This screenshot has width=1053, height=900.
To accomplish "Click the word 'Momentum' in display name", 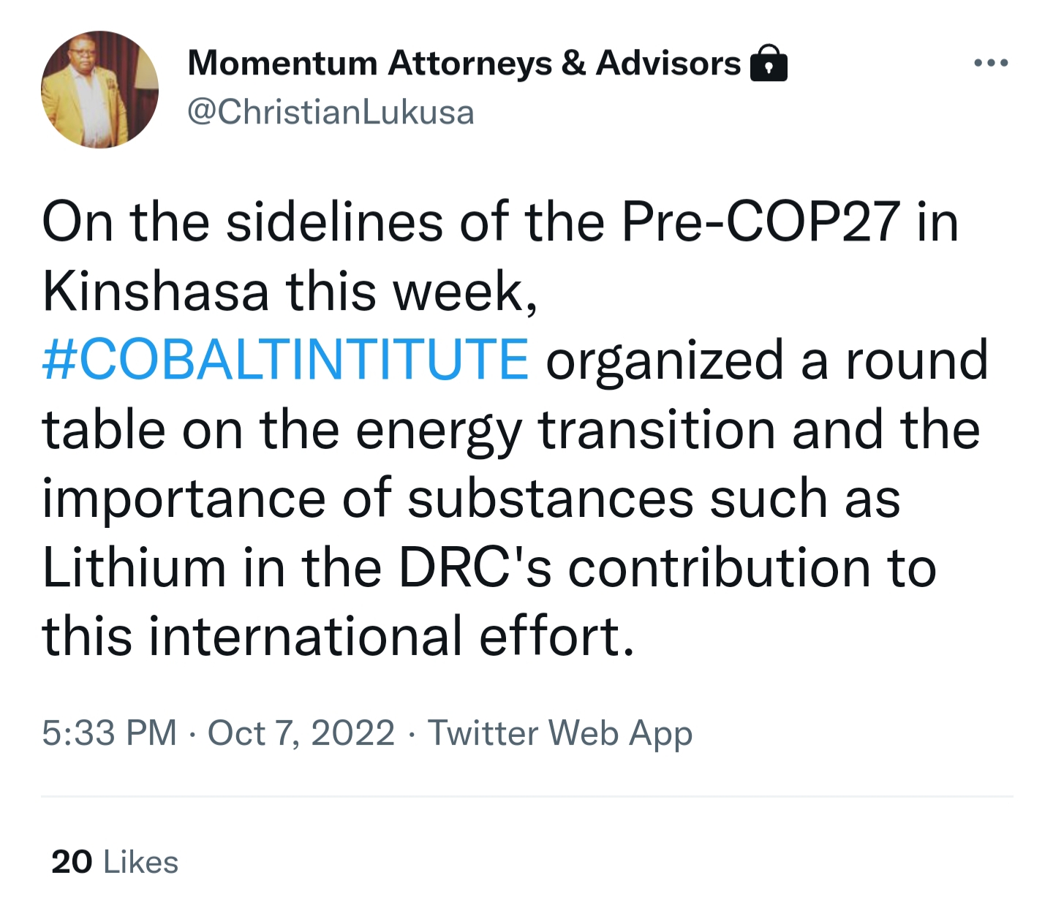I will 282,64.
